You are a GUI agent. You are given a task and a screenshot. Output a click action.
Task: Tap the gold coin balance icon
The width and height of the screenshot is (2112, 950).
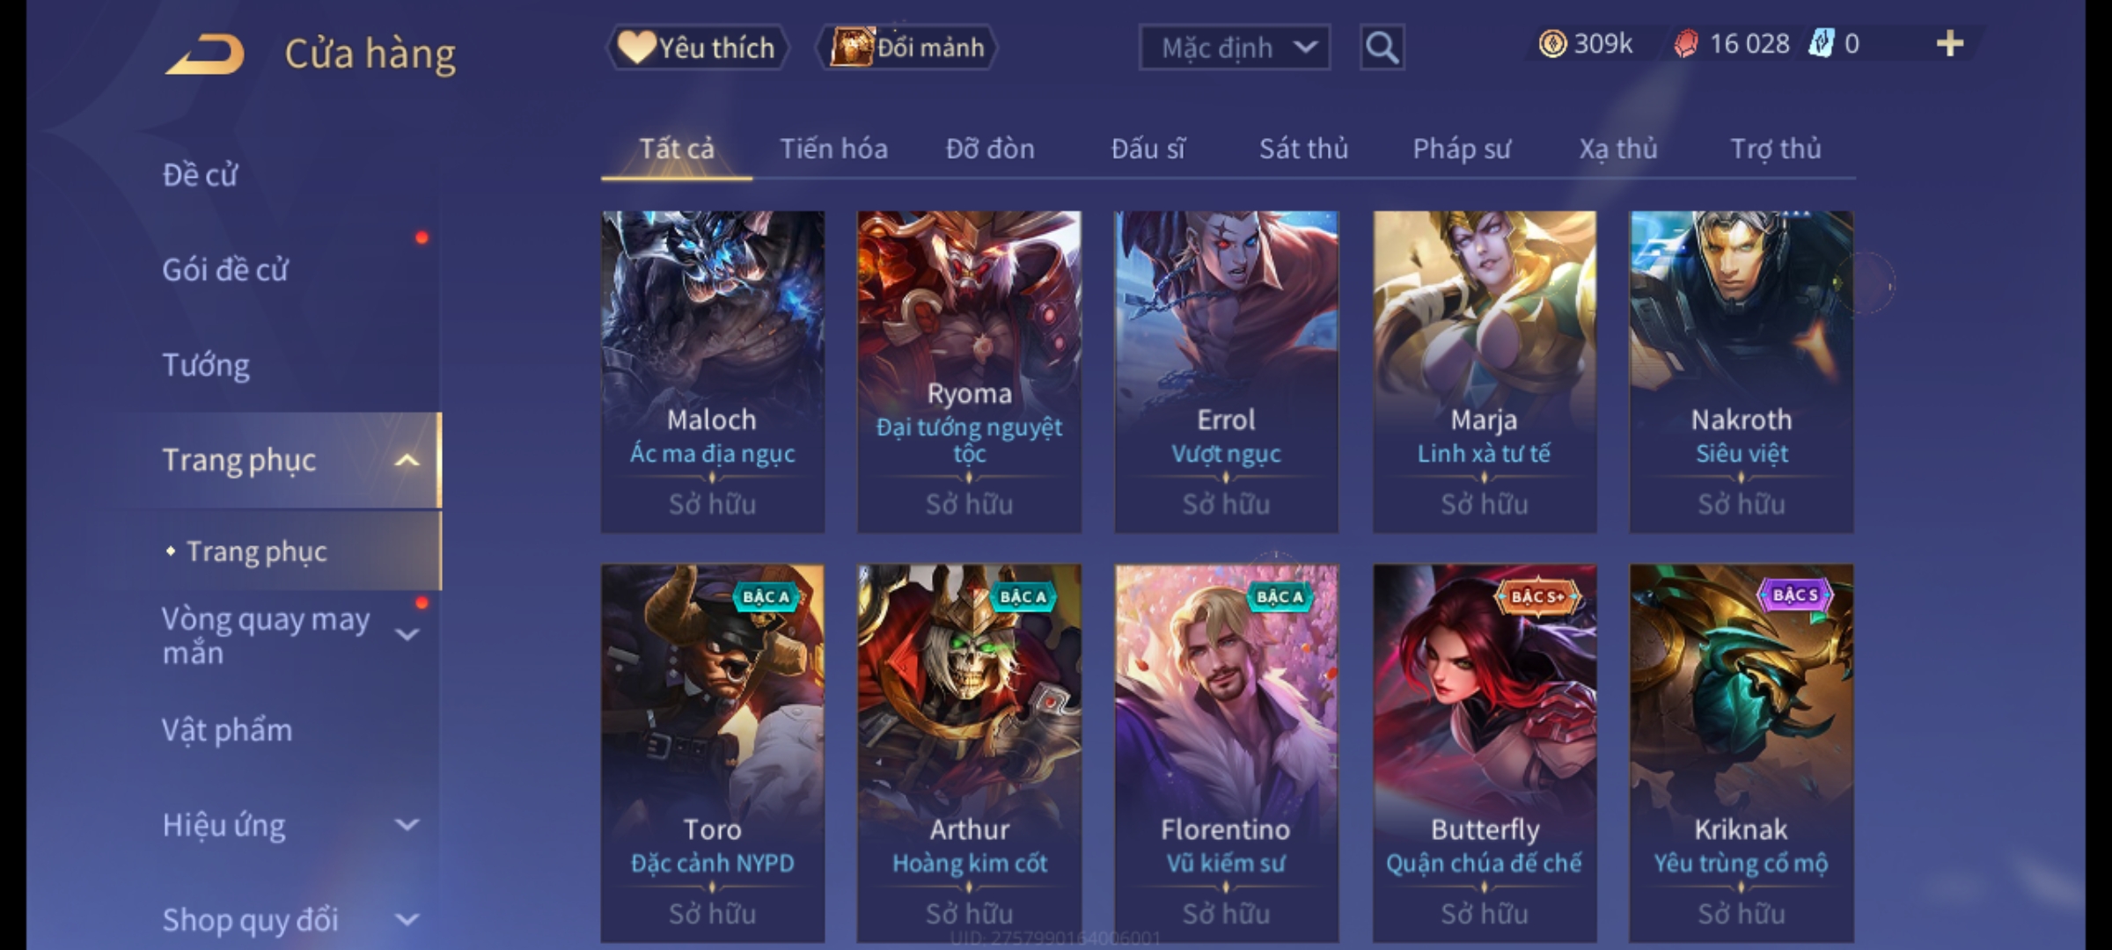pyautogui.click(x=1552, y=43)
